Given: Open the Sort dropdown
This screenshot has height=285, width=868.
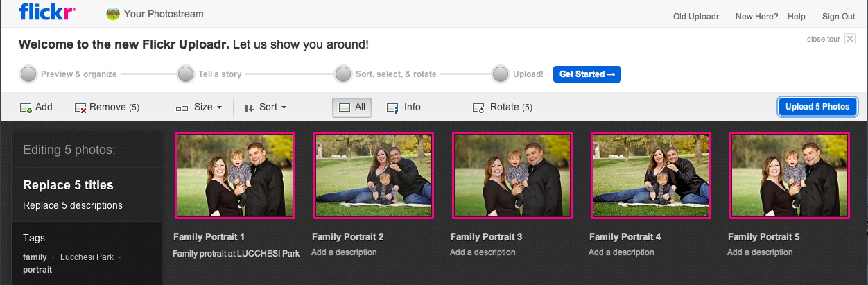Looking at the screenshot, I should pos(265,107).
